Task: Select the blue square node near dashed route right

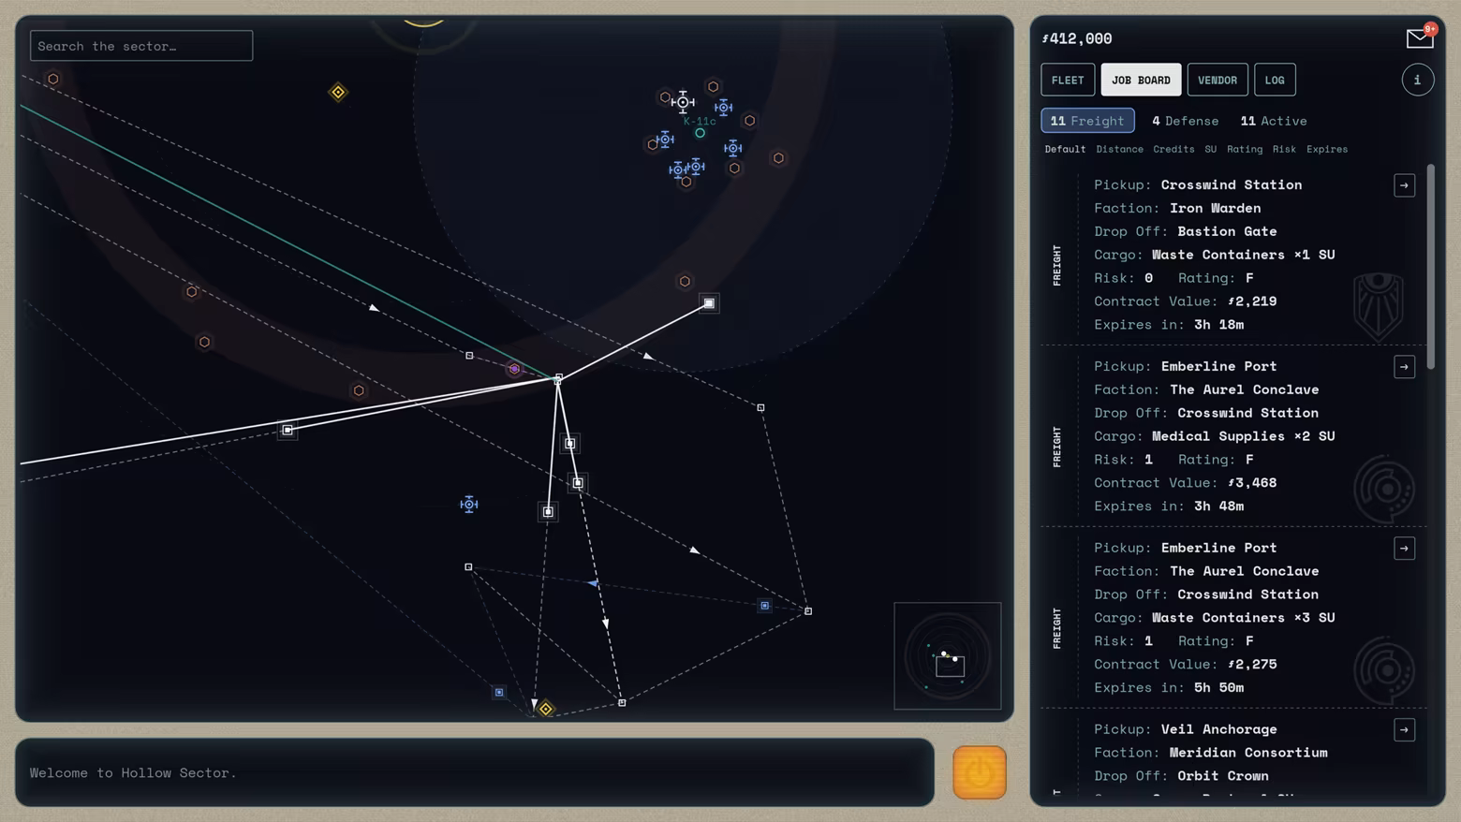Action: (765, 606)
